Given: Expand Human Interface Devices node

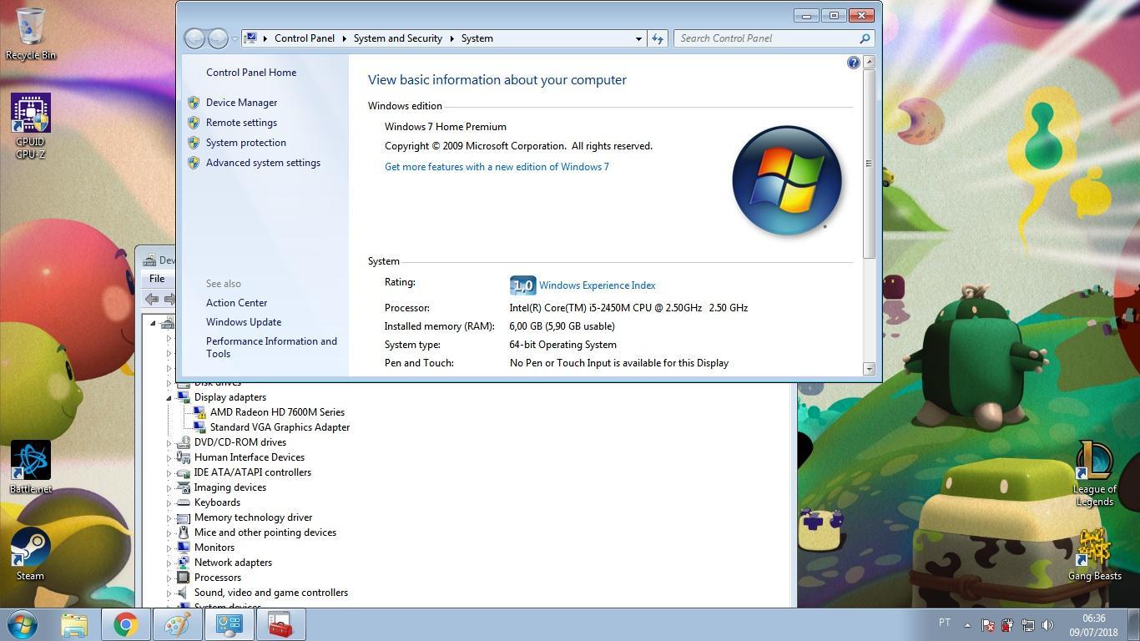Looking at the screenshot, I should [169, 458].
